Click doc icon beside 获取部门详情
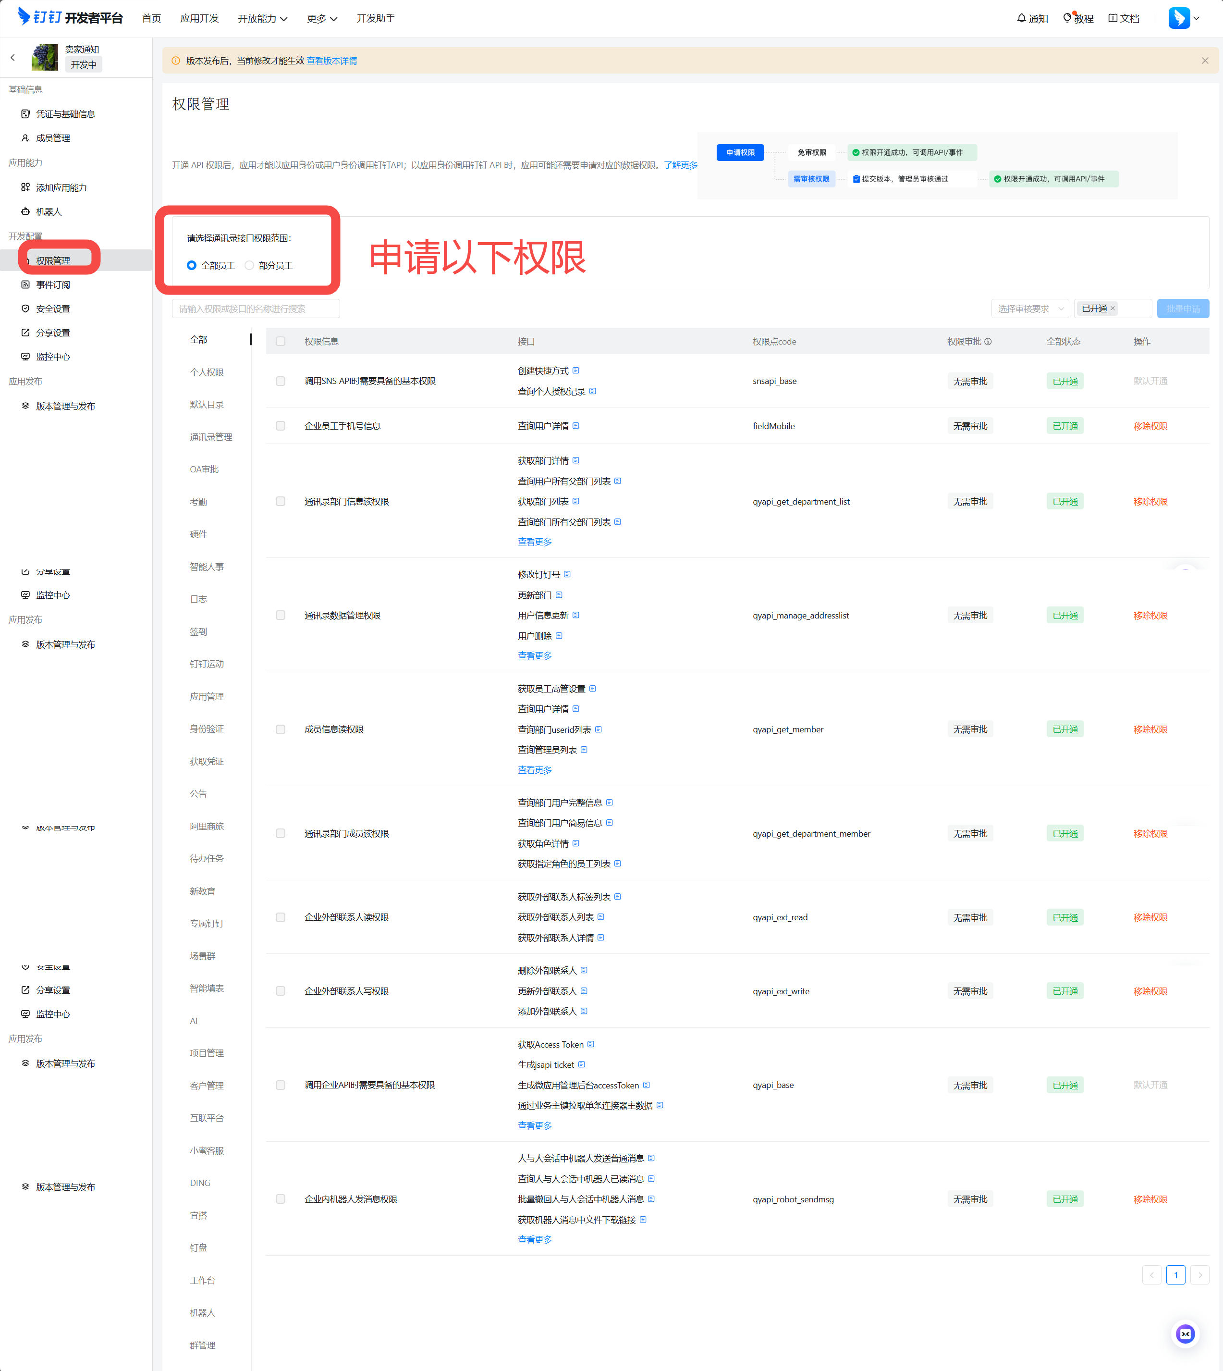 click(x=576, y=460)
